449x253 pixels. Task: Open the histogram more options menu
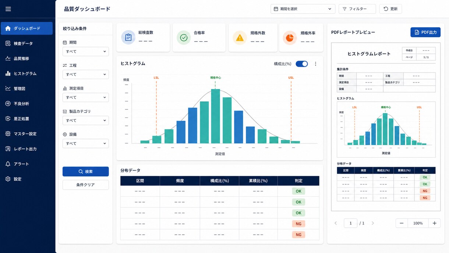pos(315,64)
